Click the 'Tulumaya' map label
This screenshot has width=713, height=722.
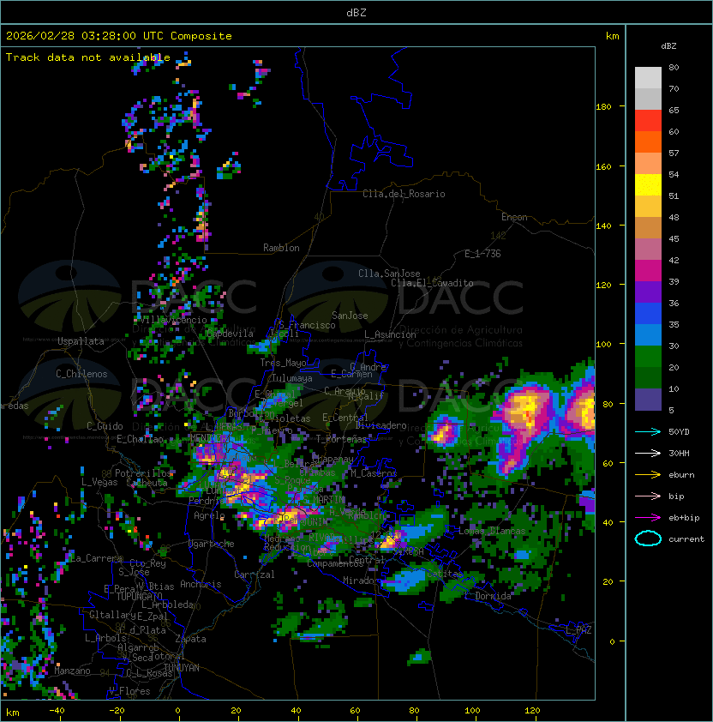(x=292, y=378)
